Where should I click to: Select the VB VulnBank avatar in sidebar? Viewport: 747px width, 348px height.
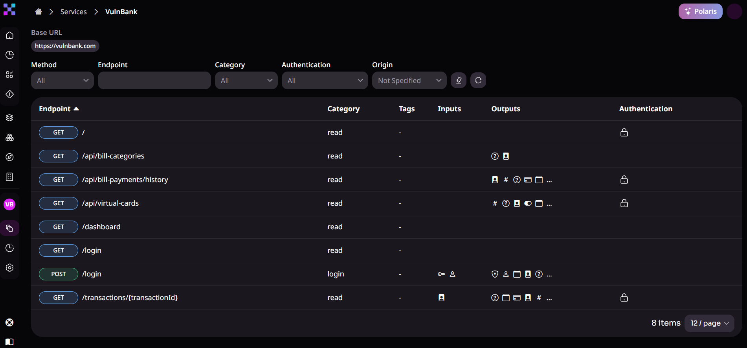coord(9,204)
